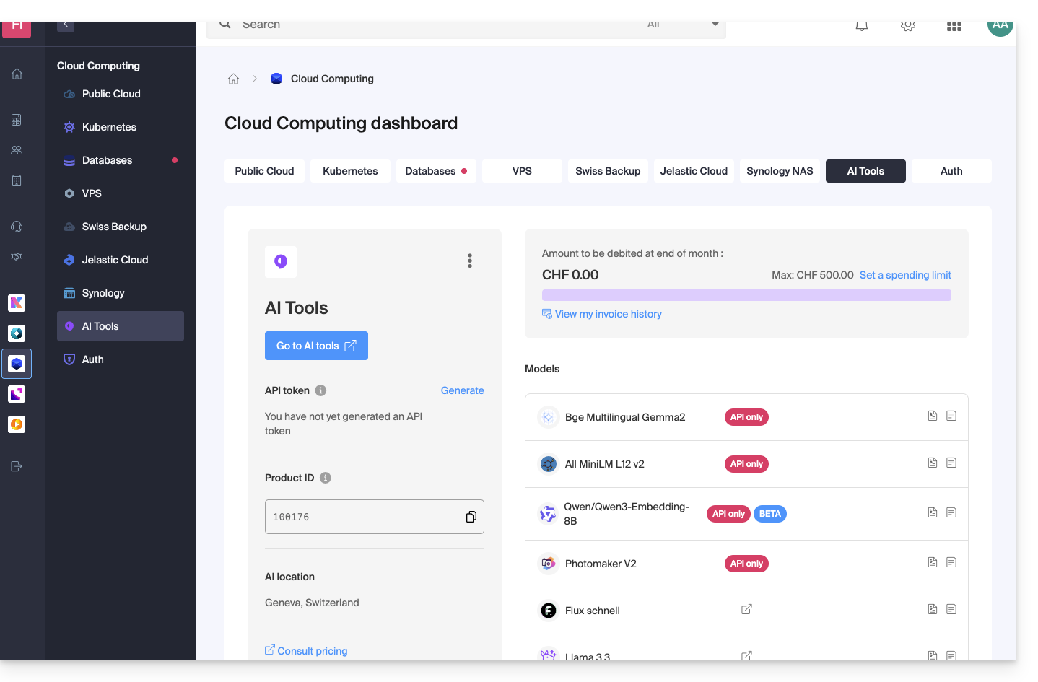The width and height of the screenshot is (1038, 682).
Task: Open Jelastic Cloud in the sidebar
Action: pyautogui.click(x=115, y=260)
